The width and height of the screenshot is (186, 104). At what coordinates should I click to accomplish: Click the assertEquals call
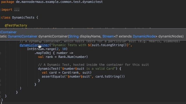pos(53,77)
